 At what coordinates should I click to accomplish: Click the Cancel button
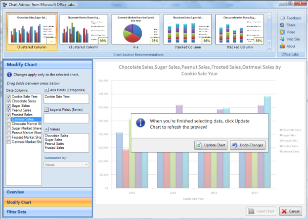pos(290,211)
